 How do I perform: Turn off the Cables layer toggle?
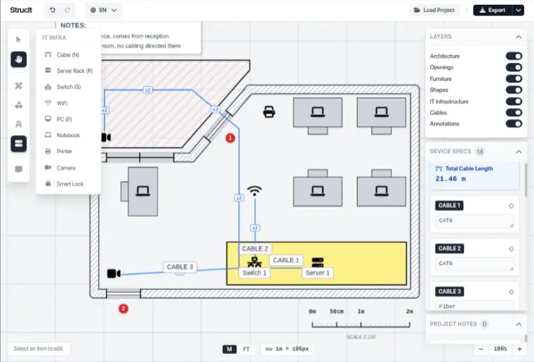tap(513, 113)
